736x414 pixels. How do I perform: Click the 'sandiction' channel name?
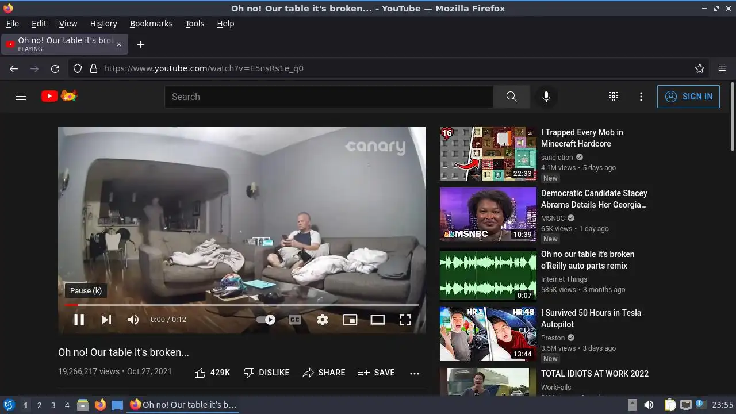tap(557, 158)
